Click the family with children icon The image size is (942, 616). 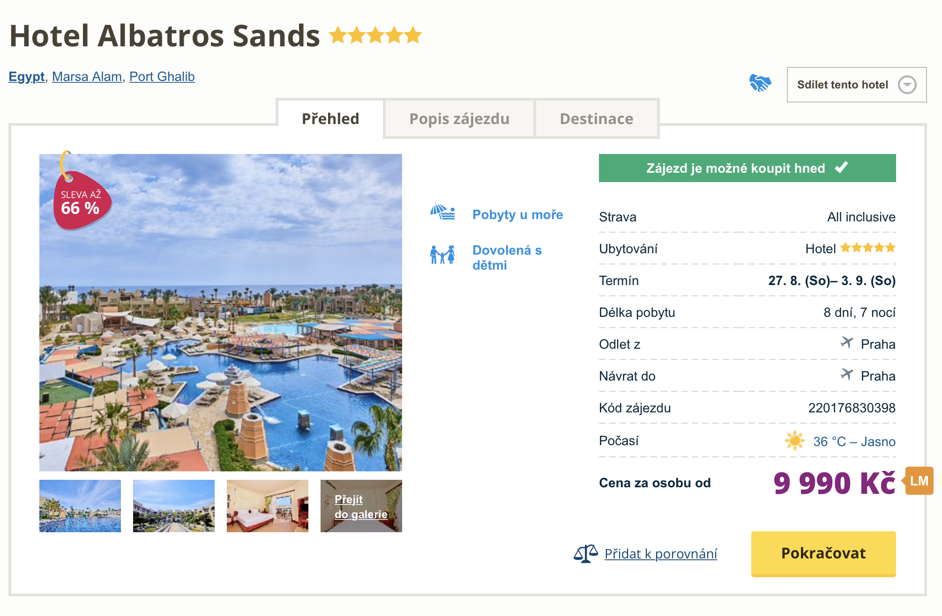442,255
